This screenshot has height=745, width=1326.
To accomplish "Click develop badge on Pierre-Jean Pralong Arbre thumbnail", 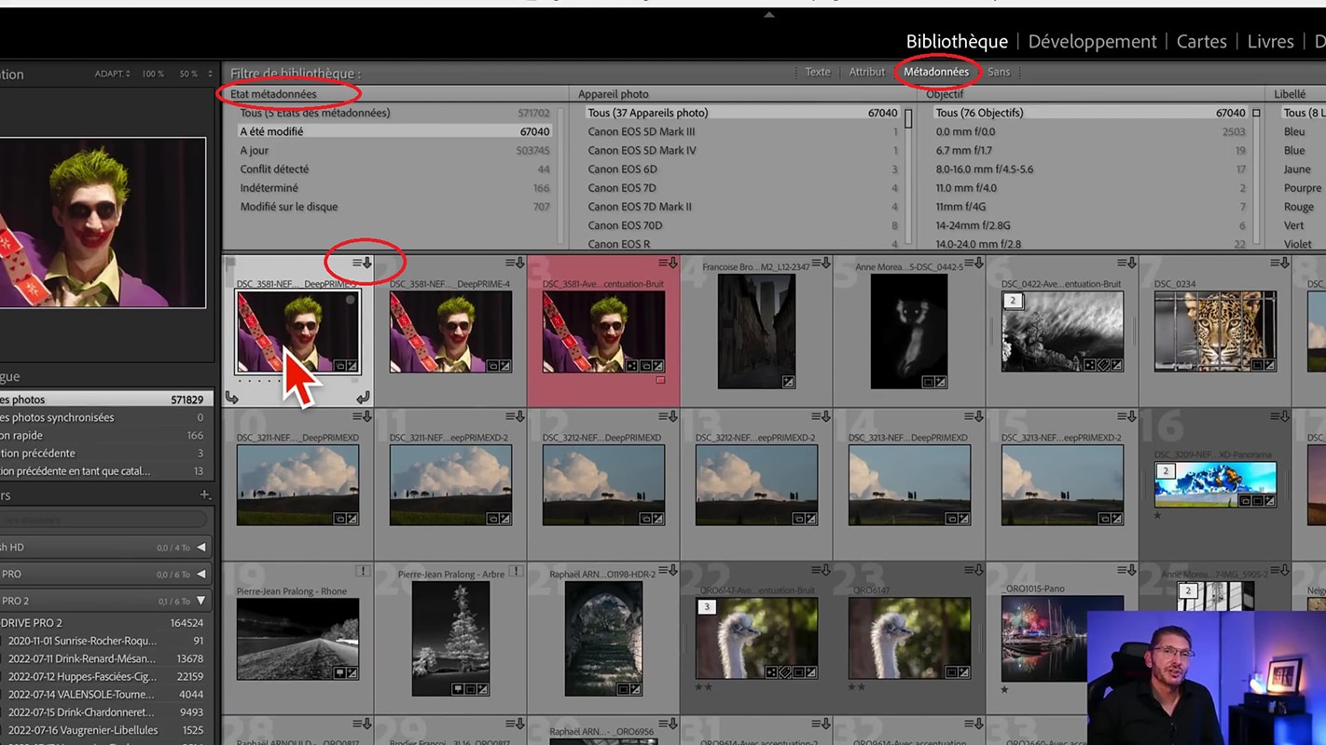I will [x=483, y=689].
